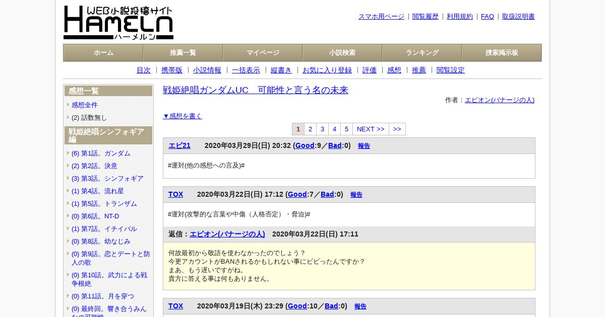Open 閲覧設定 link
The height and width of the screenshot is (317, 605).
(x=451, y=70)
